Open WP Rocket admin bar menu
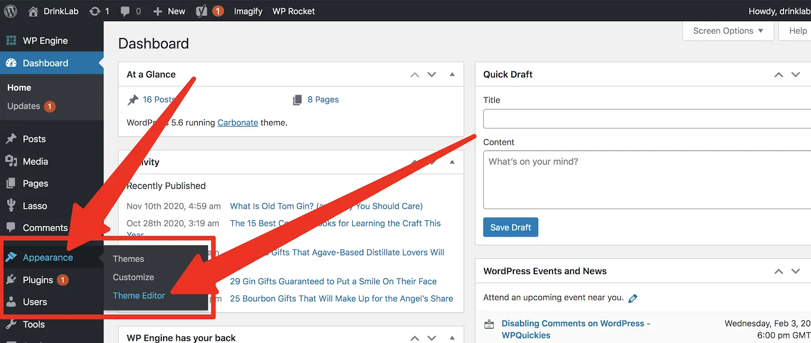Image resolution: width=811 pixels, height=343 pixels. pyautogui.click(x=293, y=11)
